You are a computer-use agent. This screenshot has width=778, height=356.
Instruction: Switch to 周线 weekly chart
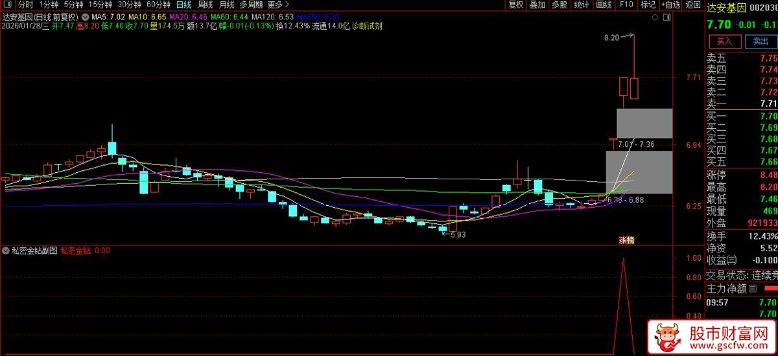pos(206,5)
